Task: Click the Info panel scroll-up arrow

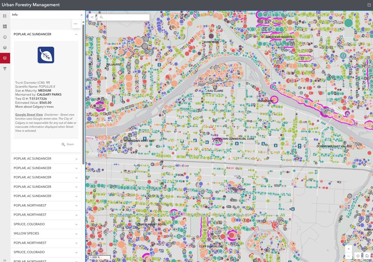Action: point(83,22)
